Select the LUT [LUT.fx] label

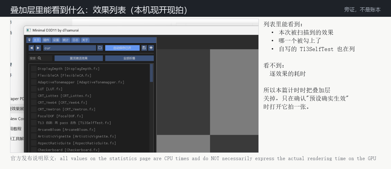click(x=50, y=89)
